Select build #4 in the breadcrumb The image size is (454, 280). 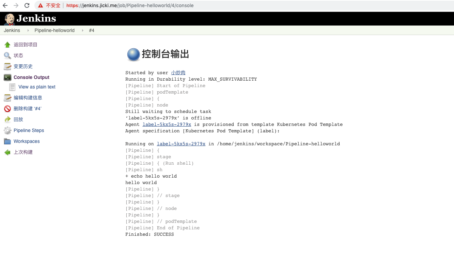coord(91,30)
